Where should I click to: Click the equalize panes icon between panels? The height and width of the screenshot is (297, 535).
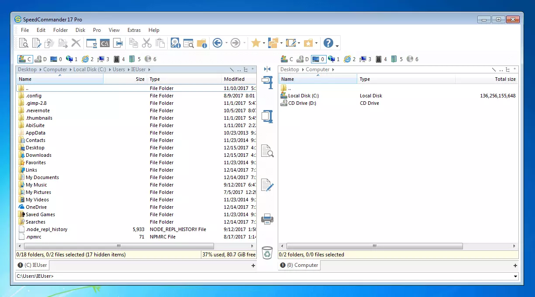(x=267, y=69)
